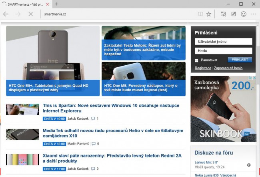Maximize the browser window
Image resolution: width=260 pixels, height=177 pixels.
(x=241, y=4)
